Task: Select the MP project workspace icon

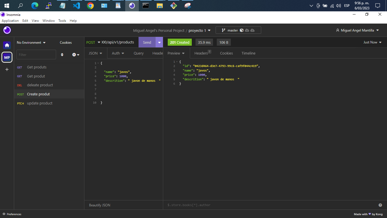Action: pos(7,57)
